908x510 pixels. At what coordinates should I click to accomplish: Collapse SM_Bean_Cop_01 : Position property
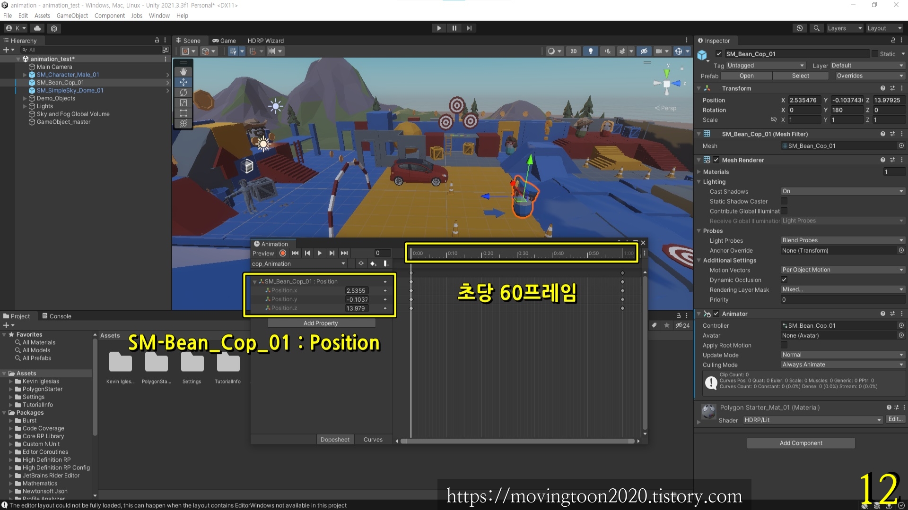click(x=255, y=281)
